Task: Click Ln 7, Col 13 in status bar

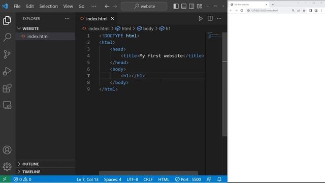Action: 87,179
